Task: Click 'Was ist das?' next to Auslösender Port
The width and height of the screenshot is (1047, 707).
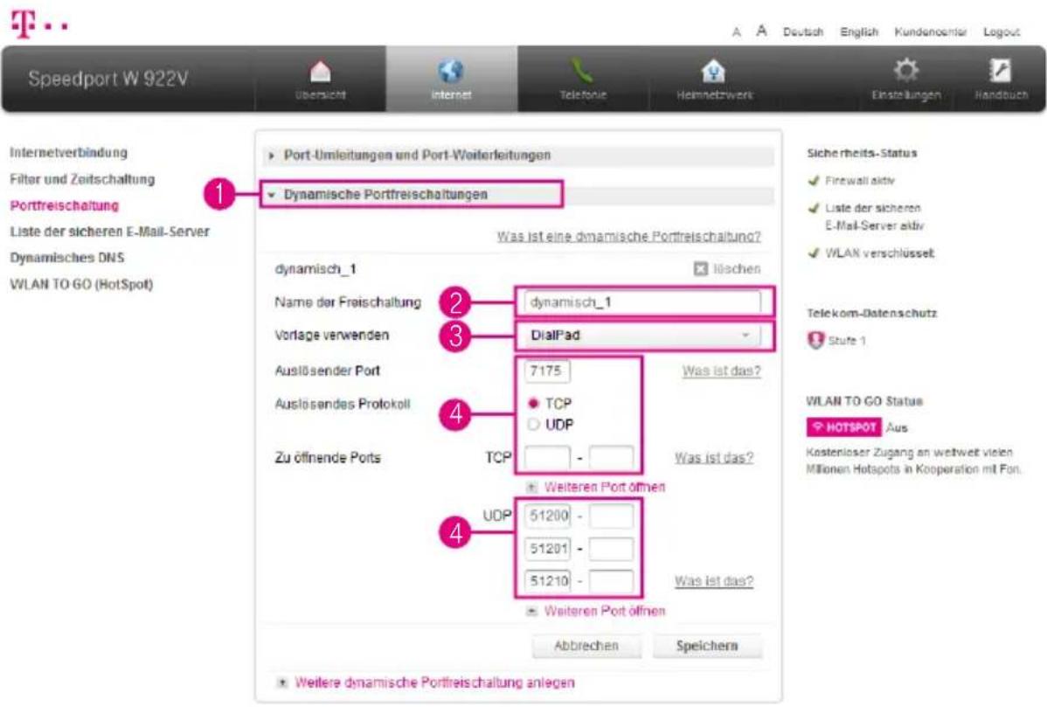Action: [721, 371]
